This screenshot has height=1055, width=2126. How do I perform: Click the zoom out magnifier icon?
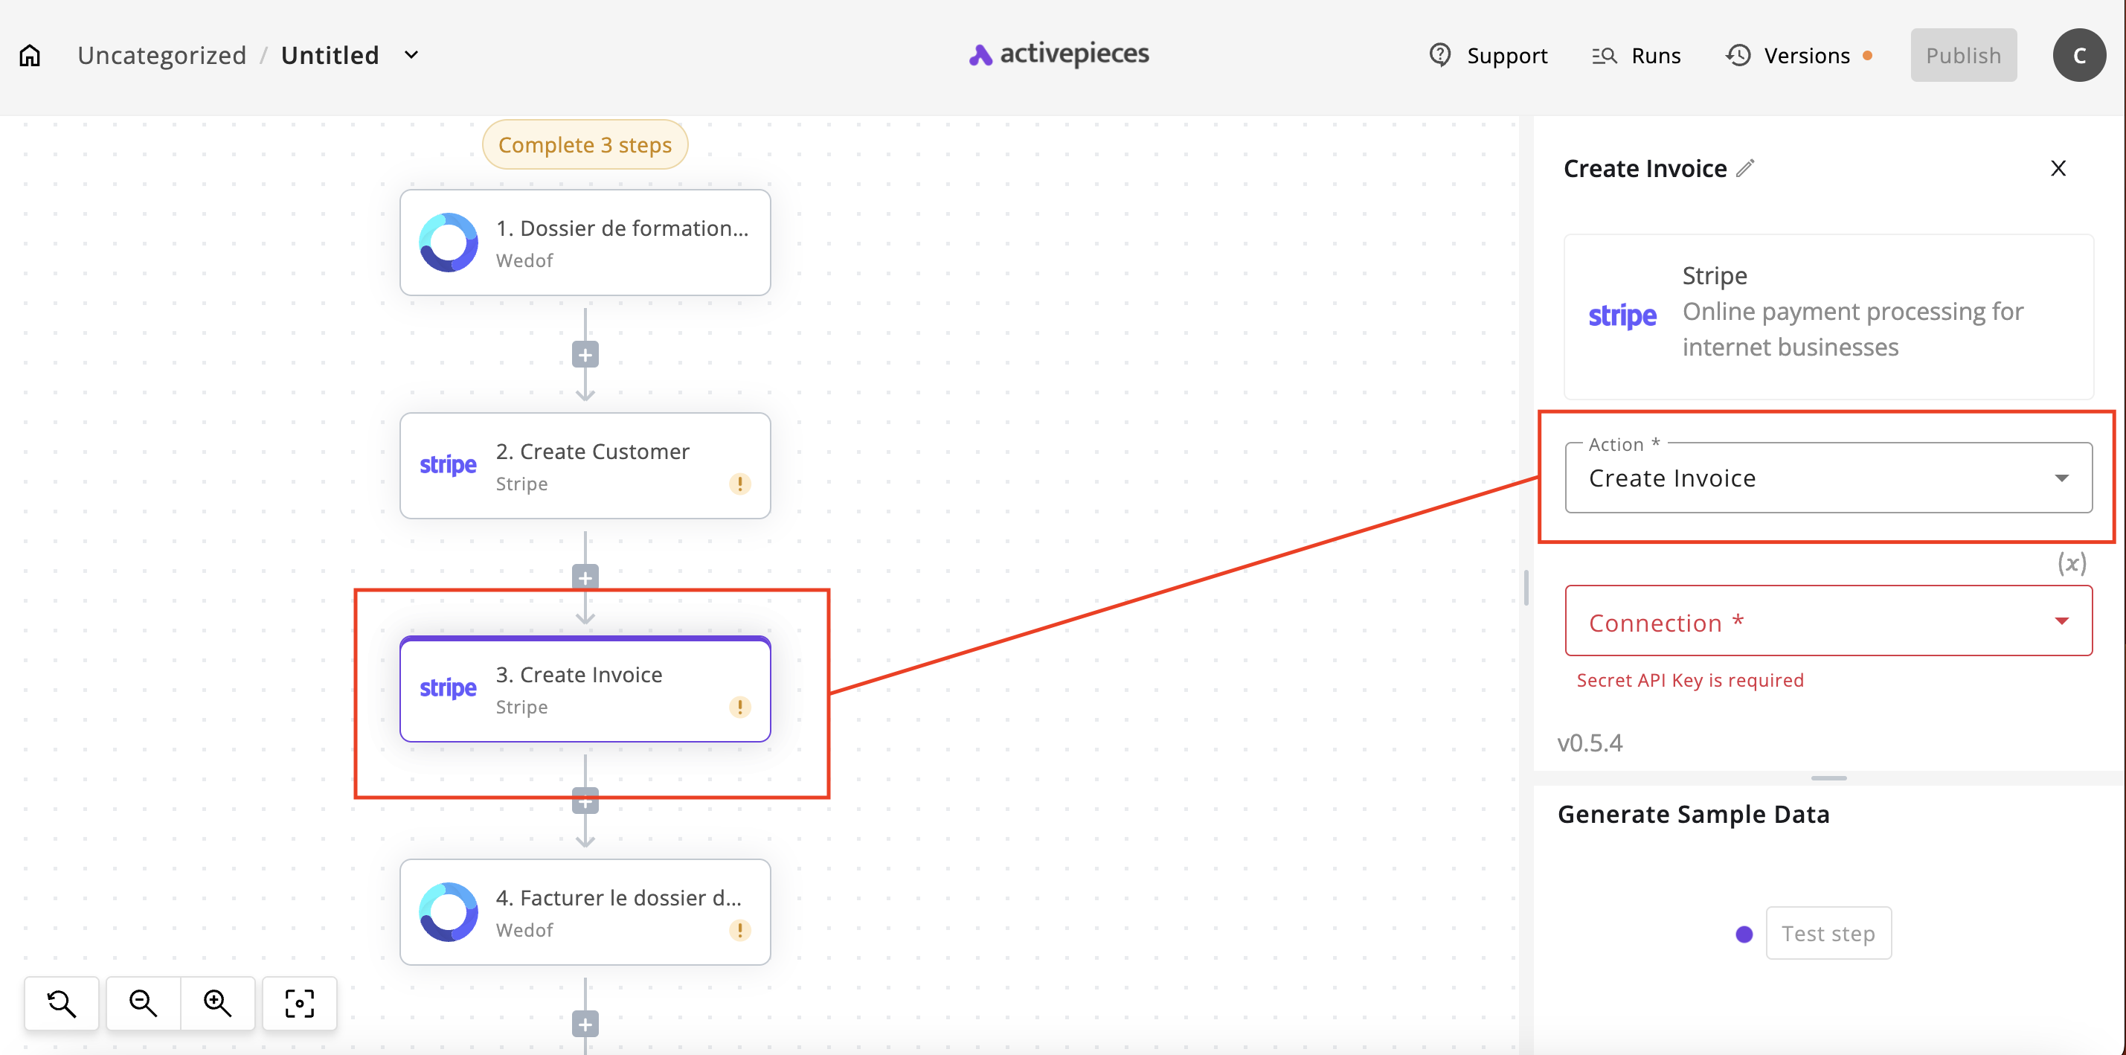pyautogui.click(x=143, y=1003)
